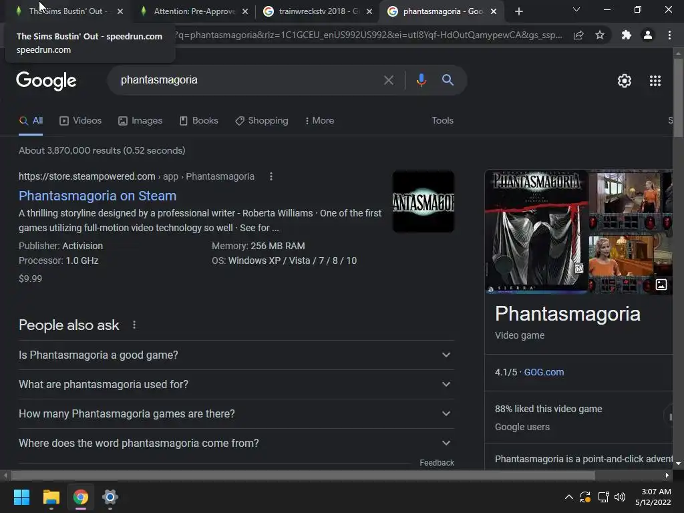The width and height of the screenshot is (684, 513).
Task: Select the Books results tab
Action: point(198,121)
